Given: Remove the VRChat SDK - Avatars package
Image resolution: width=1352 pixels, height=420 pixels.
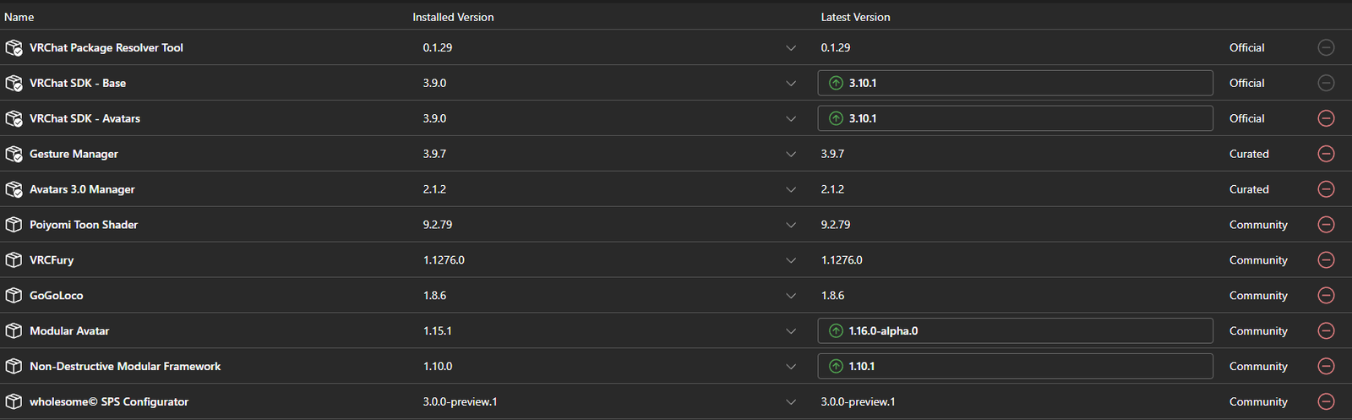Looking at the screenshot, I should (x=1326, y=118).
